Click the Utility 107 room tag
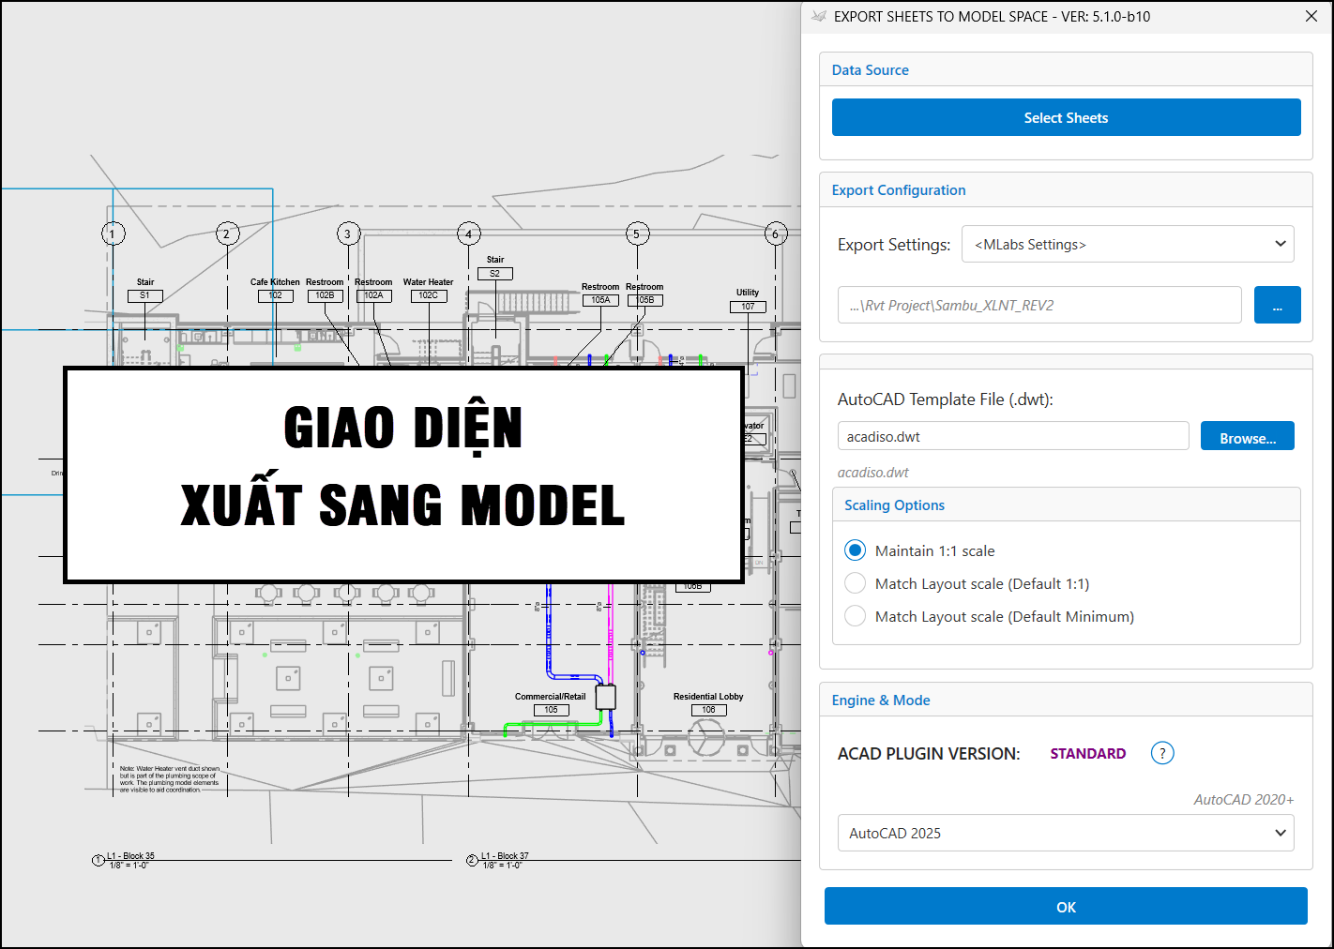The width and height of the screenshot is (1334, 949). click(x=748, y=307)
